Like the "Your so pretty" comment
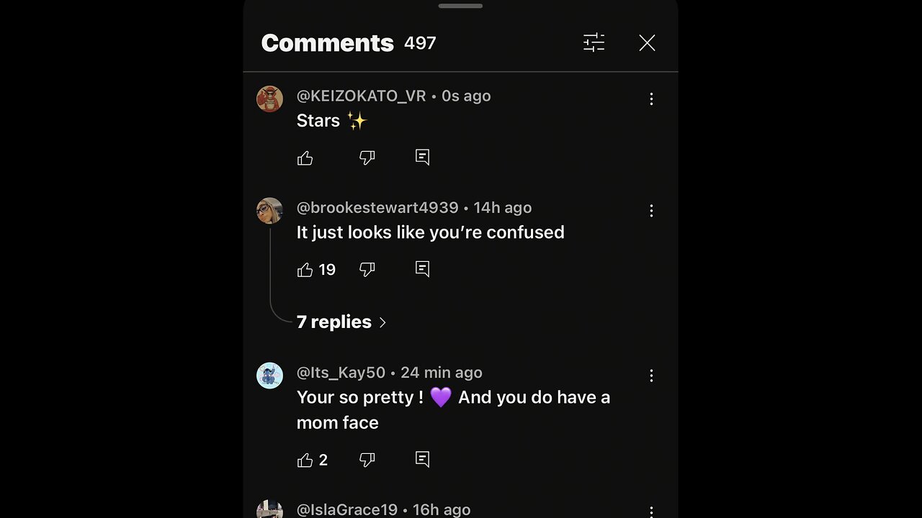Viewport: 922px width, 518px height. pos(305,460)
